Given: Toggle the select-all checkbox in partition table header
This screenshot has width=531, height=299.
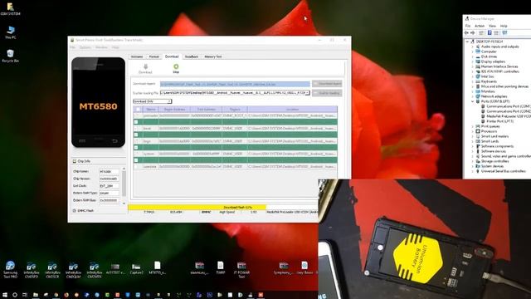Looking at the screenshot, I should 138,109.
